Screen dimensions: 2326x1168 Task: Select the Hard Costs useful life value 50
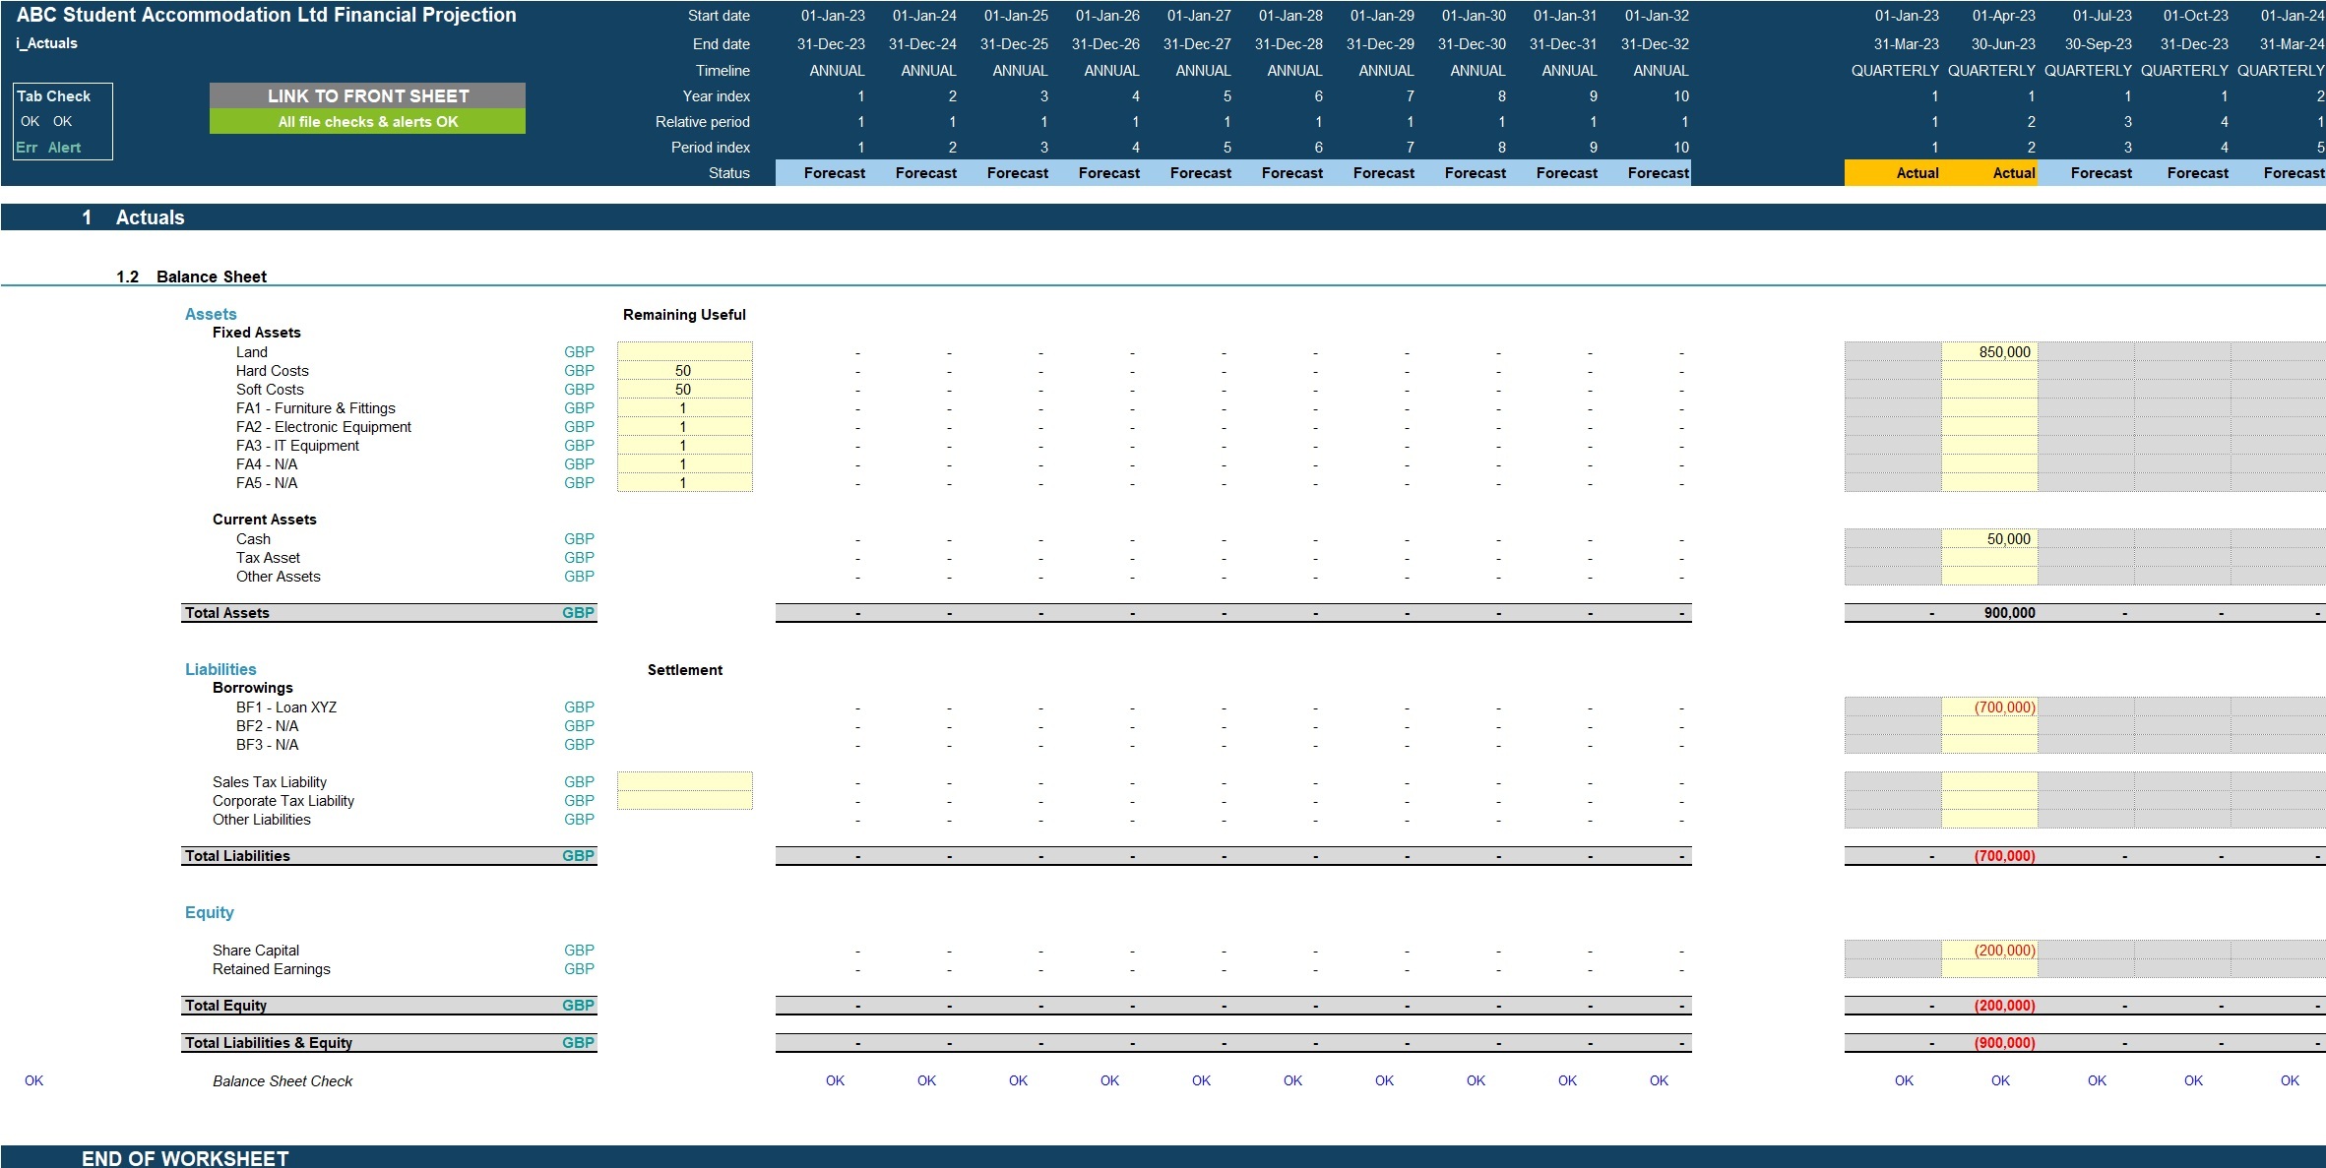(684, 370)
